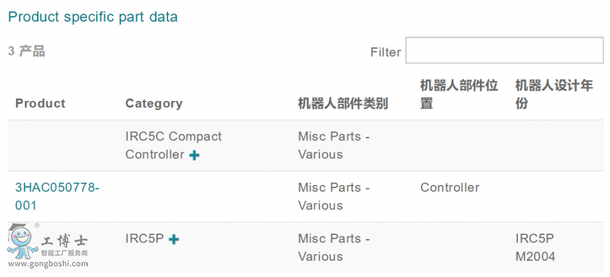Click Misc Parts - Various in the IRC5C row
This screenshot has height=277, width=610.
pyautogui.click(x=334, y=145)
